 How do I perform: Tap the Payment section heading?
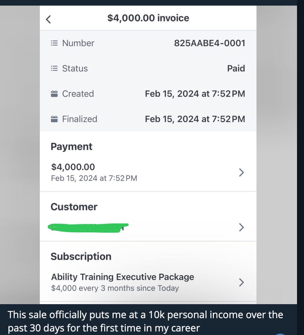pyautogui.click(x=71, y=147)
